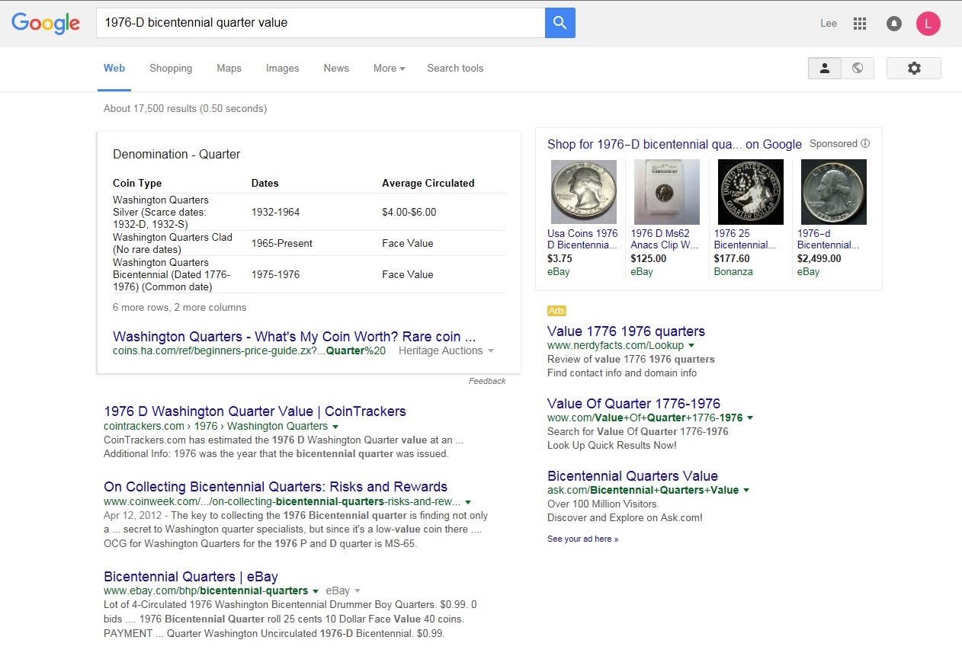Open the Google apps grid

[860, 24]
